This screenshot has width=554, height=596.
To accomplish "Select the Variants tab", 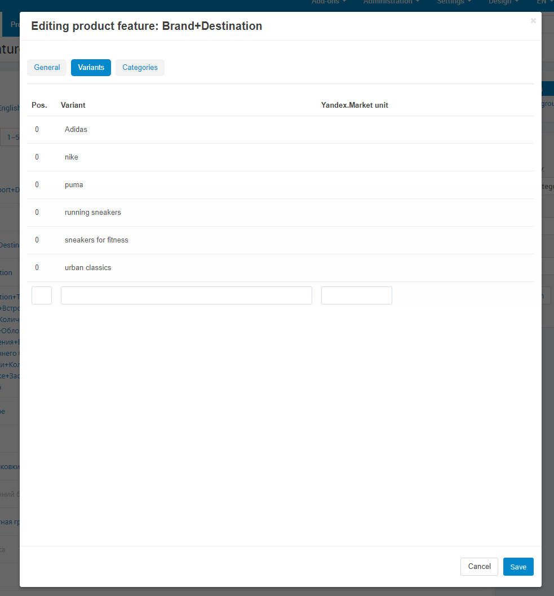I will click(x=91, y=68).
